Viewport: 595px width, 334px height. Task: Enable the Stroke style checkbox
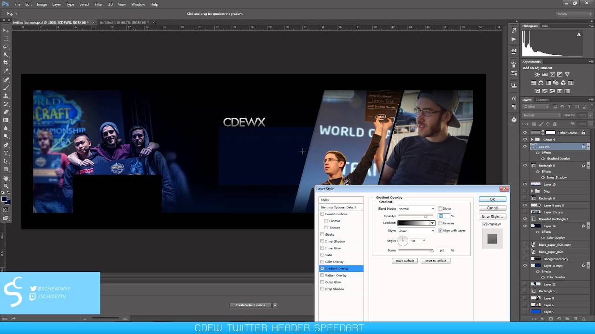point(322,234)
